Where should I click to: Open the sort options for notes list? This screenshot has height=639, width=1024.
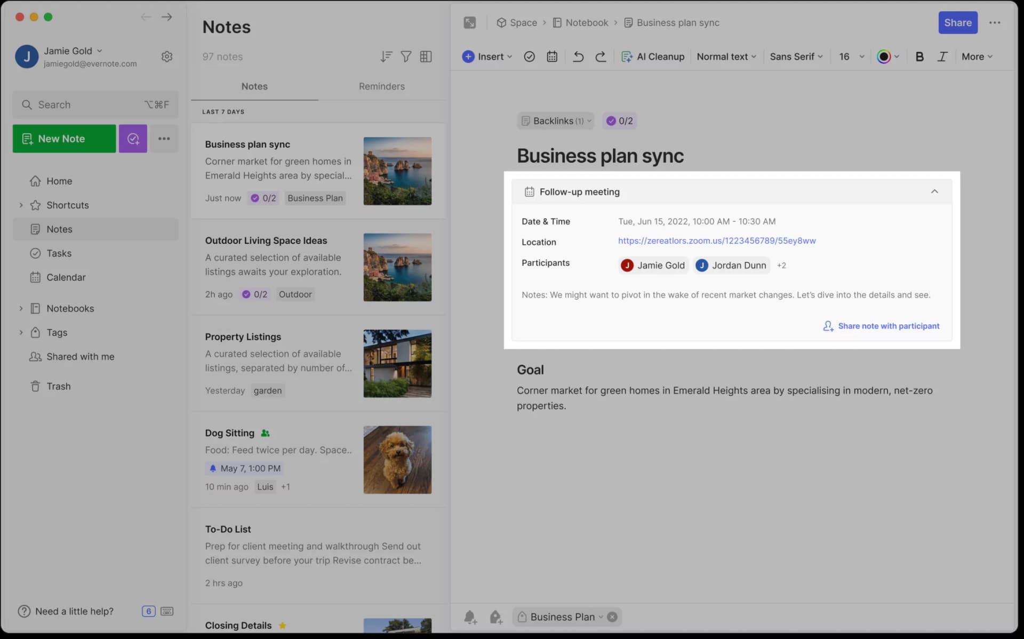[386, 57]
